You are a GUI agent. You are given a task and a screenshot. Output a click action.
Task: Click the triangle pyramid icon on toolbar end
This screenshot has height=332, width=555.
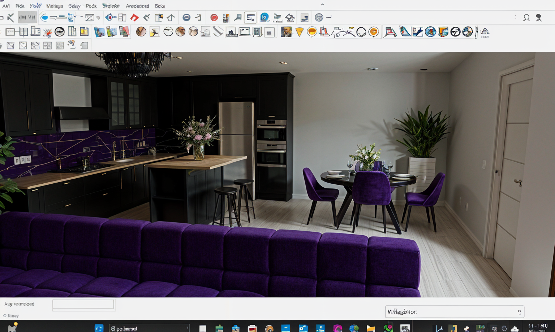click(485, 32)
